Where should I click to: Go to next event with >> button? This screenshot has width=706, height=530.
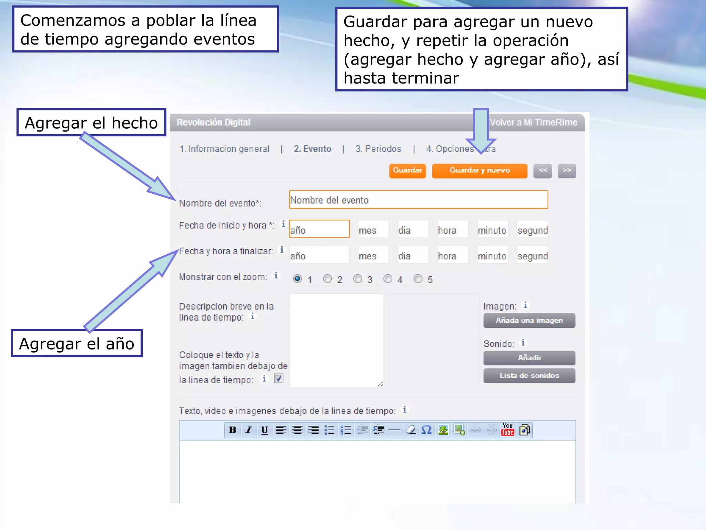click(567, 171)
